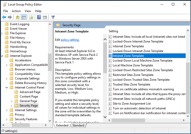Click the Export List toolbar icon

(x=31, y=17)
